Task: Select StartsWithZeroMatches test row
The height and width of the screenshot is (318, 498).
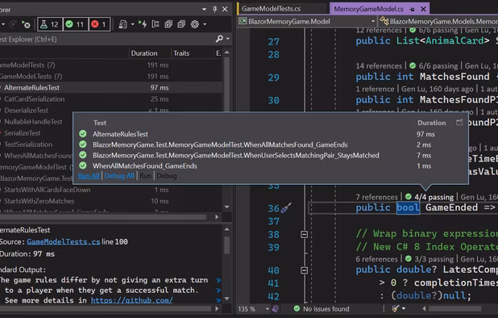Action: click(x=111, y=201)
